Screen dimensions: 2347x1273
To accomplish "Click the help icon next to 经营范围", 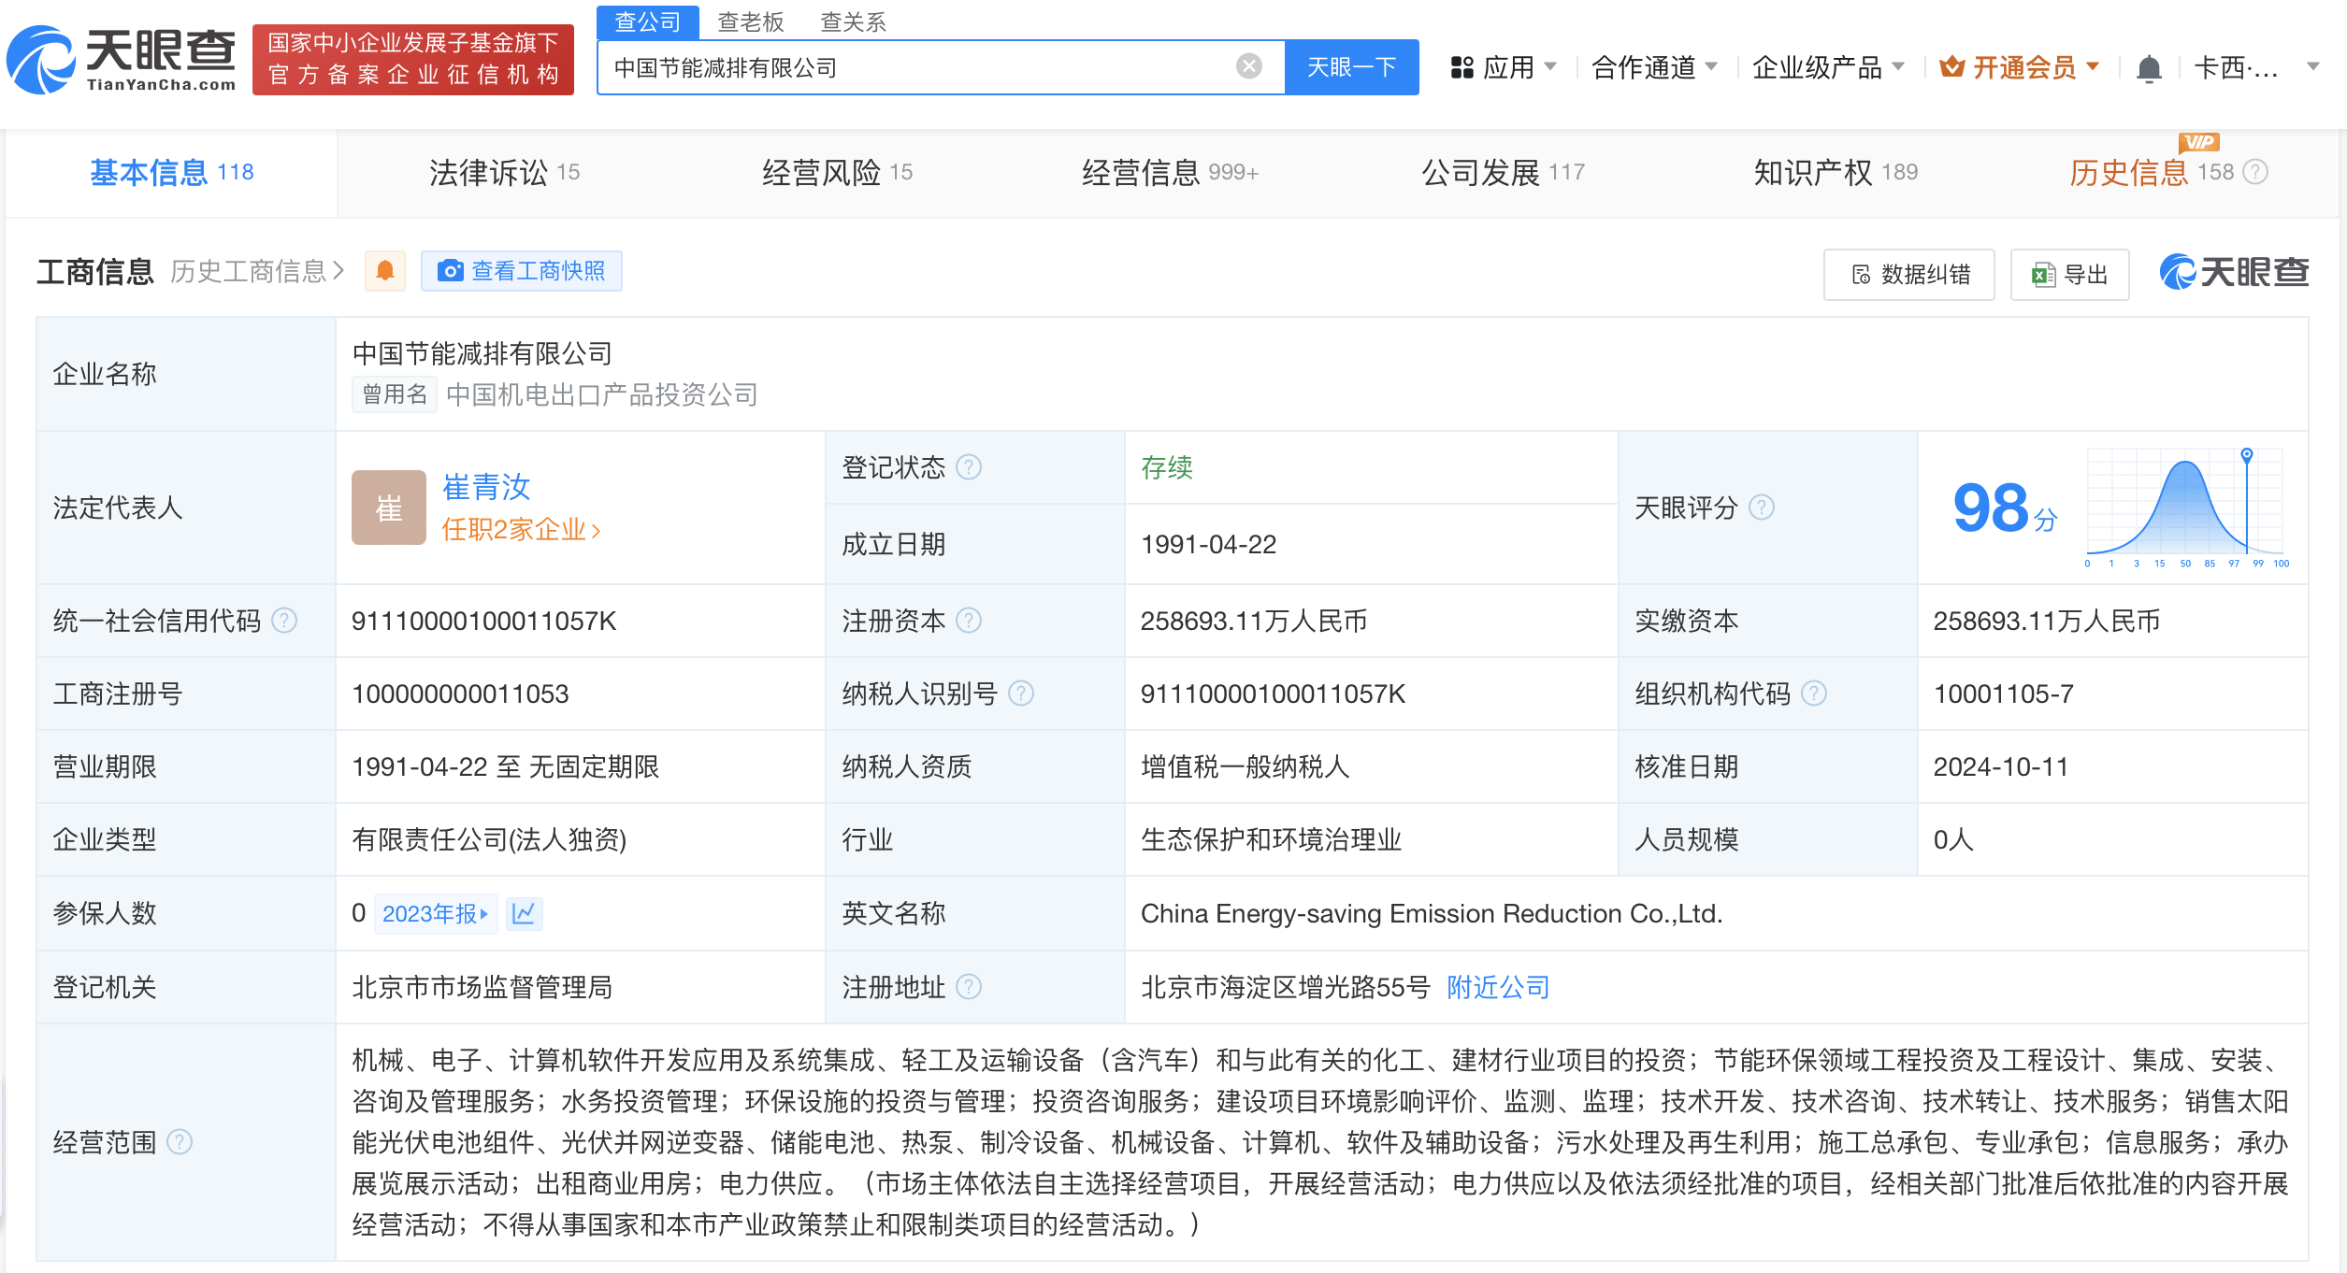I will pyautogui.click(x=180, y=1142).
